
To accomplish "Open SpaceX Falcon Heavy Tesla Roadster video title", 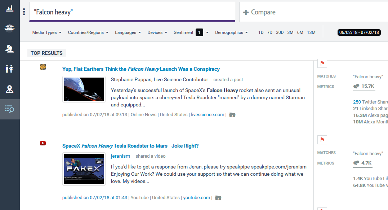I will tap(130, 146).
